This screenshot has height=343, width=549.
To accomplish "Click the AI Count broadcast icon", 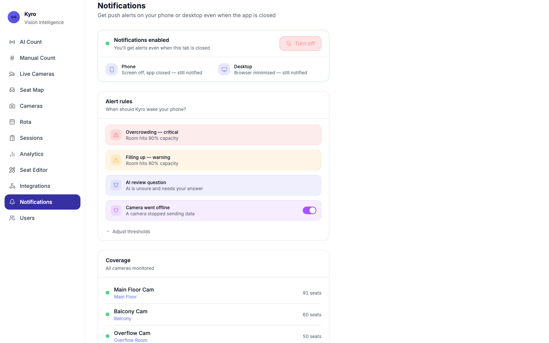I will 12,42.
